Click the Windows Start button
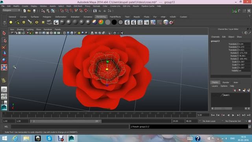This screenshot has width=252, height=142. pyautogui.click(x=4, y=138)
